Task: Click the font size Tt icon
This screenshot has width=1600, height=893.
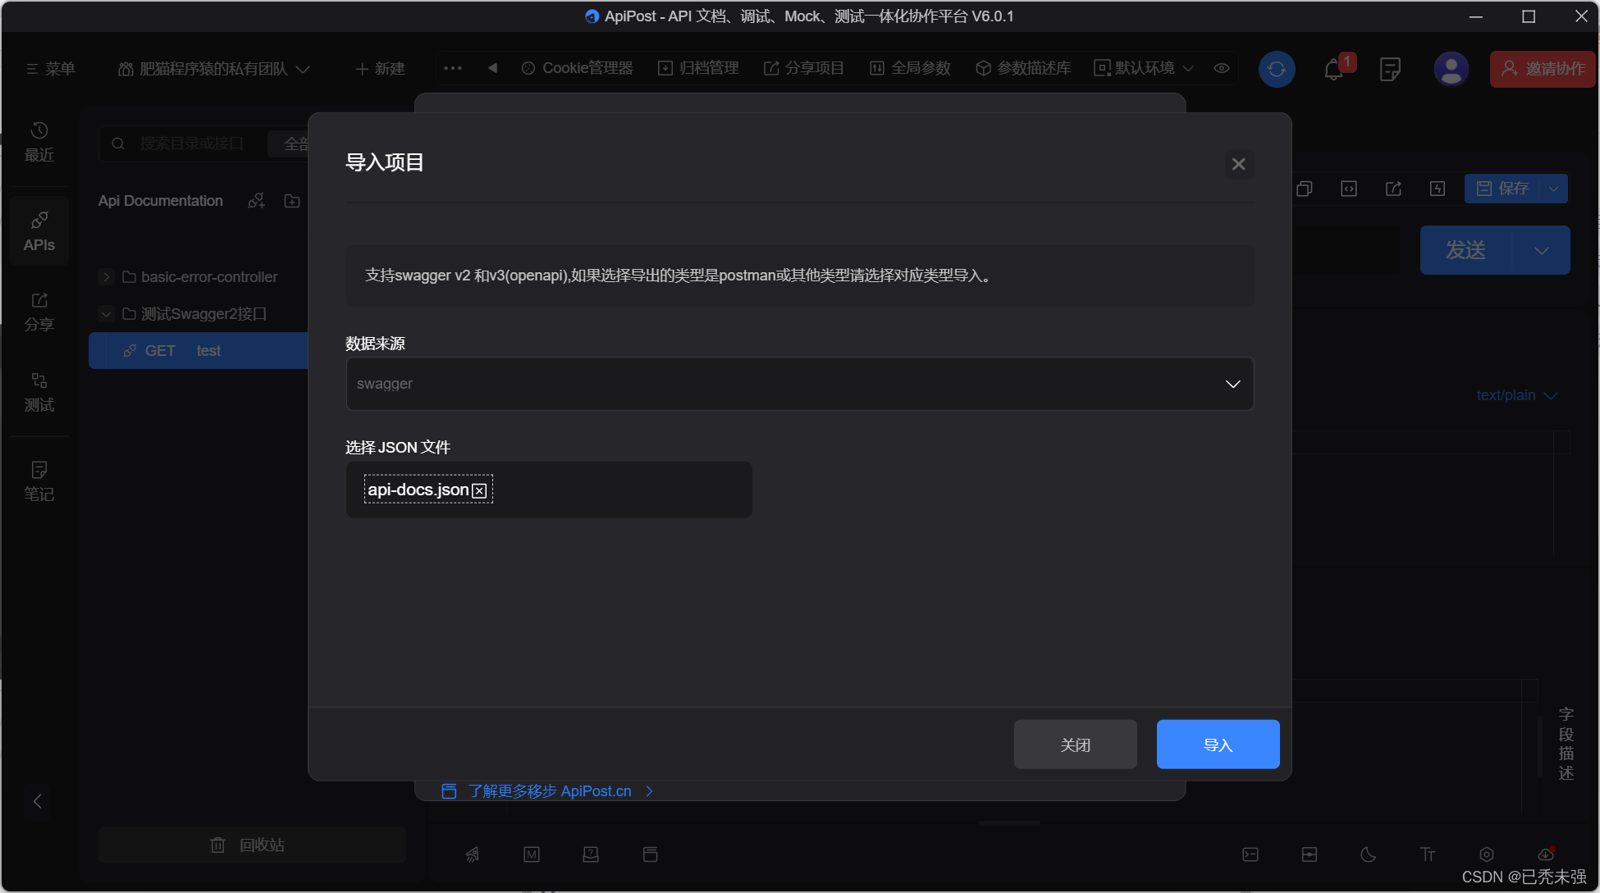Action: point(1428,854)
